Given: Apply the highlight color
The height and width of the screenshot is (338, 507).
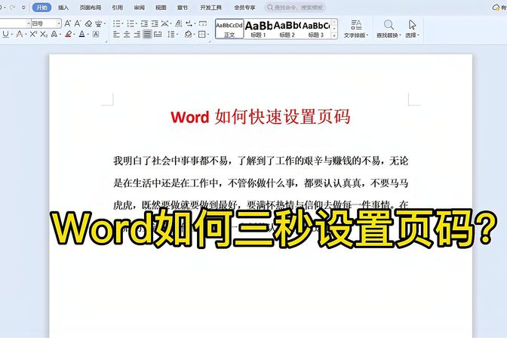Looking at the screenshot, I should pyautogui.click(x=68, y=34).
